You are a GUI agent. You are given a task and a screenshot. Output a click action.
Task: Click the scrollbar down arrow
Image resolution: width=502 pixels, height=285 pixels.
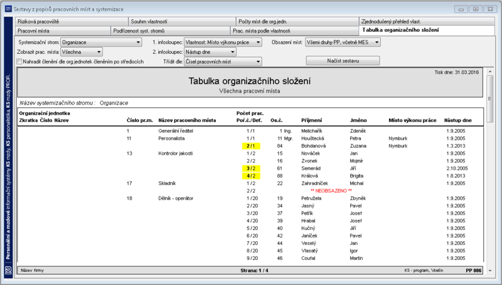(490, 271)
